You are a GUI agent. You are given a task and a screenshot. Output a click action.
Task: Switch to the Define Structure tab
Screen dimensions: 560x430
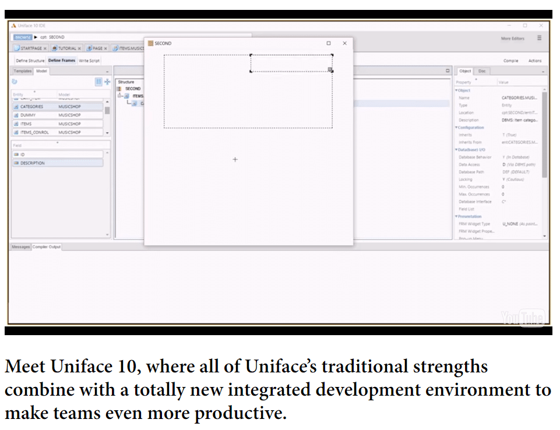tap(30, 61)
